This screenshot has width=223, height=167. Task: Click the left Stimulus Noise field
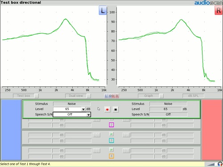click(72, 104)
